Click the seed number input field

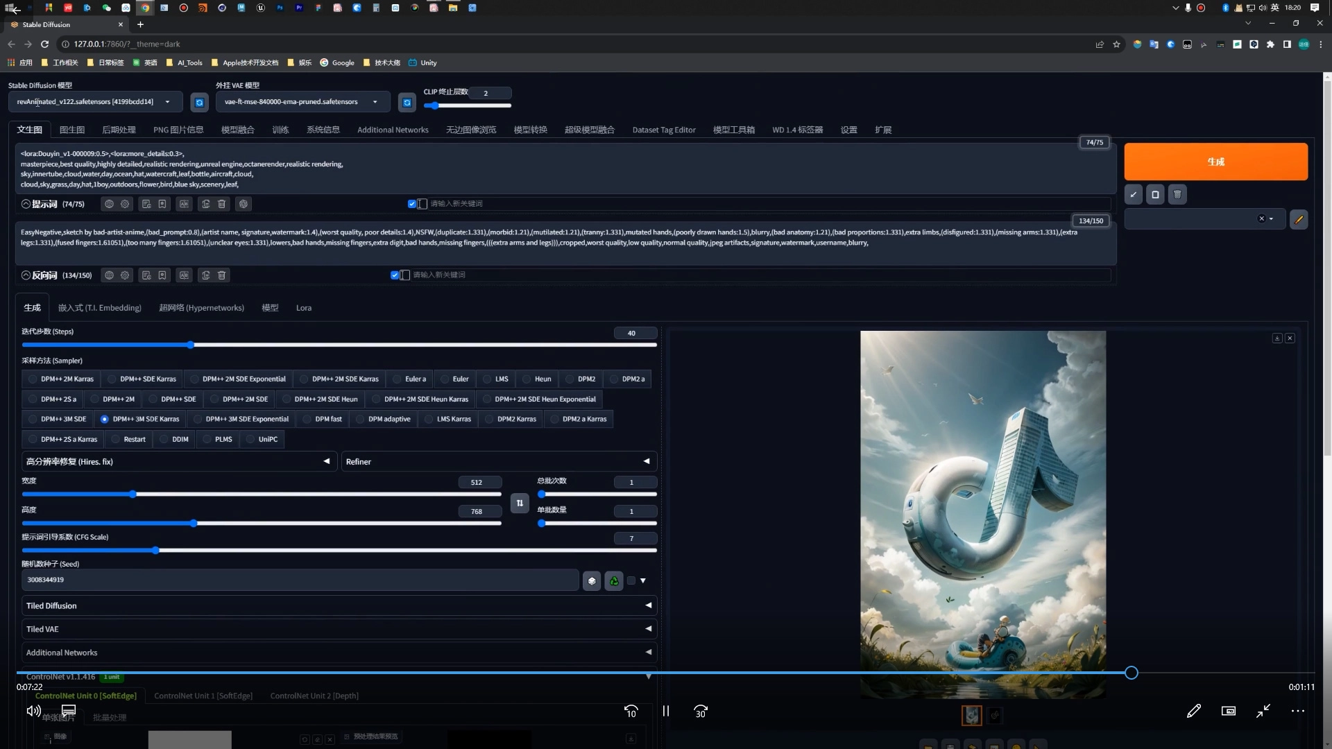(298, 580)
